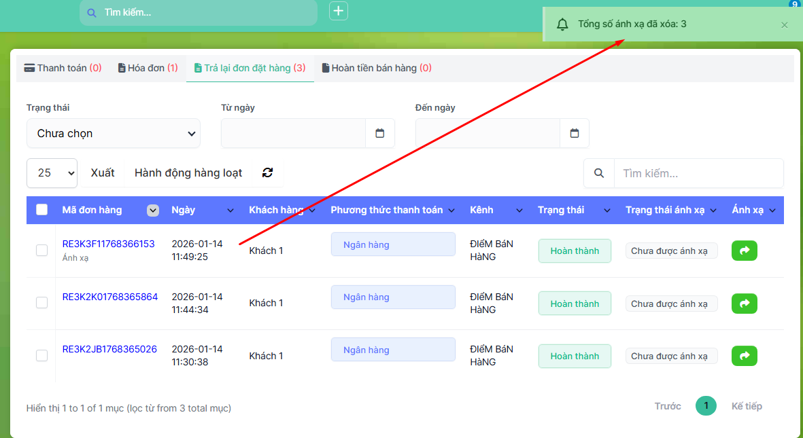The height and width of the screenshot is (438, 803).
Task: Click the Xuất export button
Action: [x=103, y=173]
